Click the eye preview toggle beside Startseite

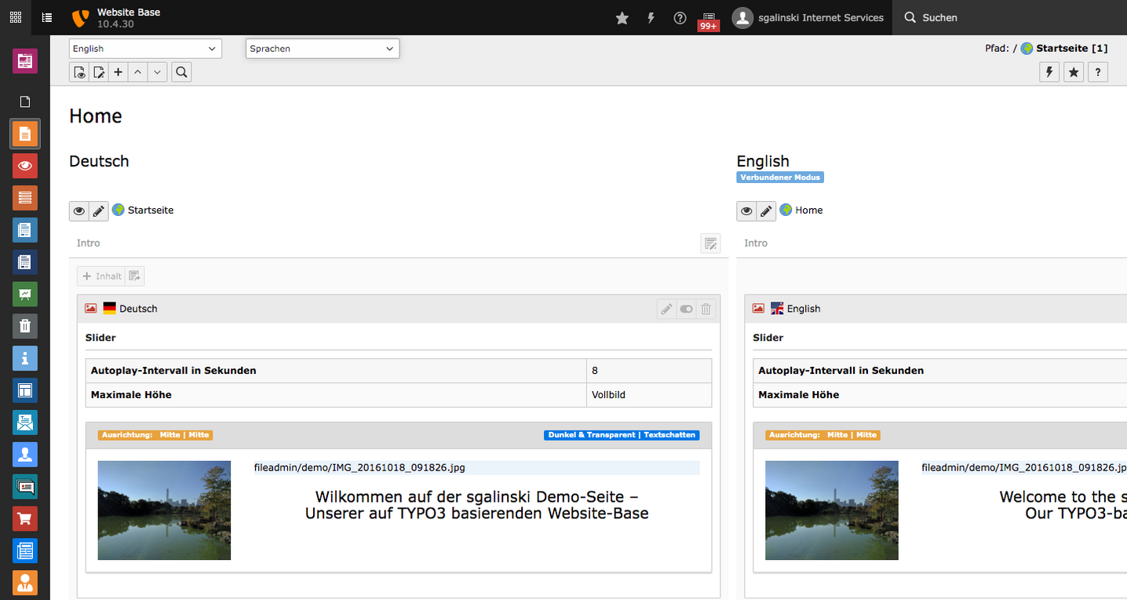click(x=78, y=210)
